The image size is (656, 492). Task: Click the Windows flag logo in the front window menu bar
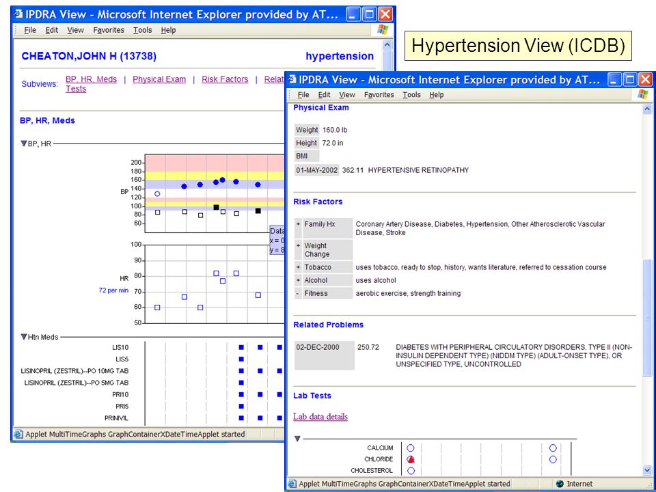(x=642, y=94)
